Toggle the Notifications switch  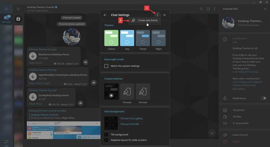[264, 98]
